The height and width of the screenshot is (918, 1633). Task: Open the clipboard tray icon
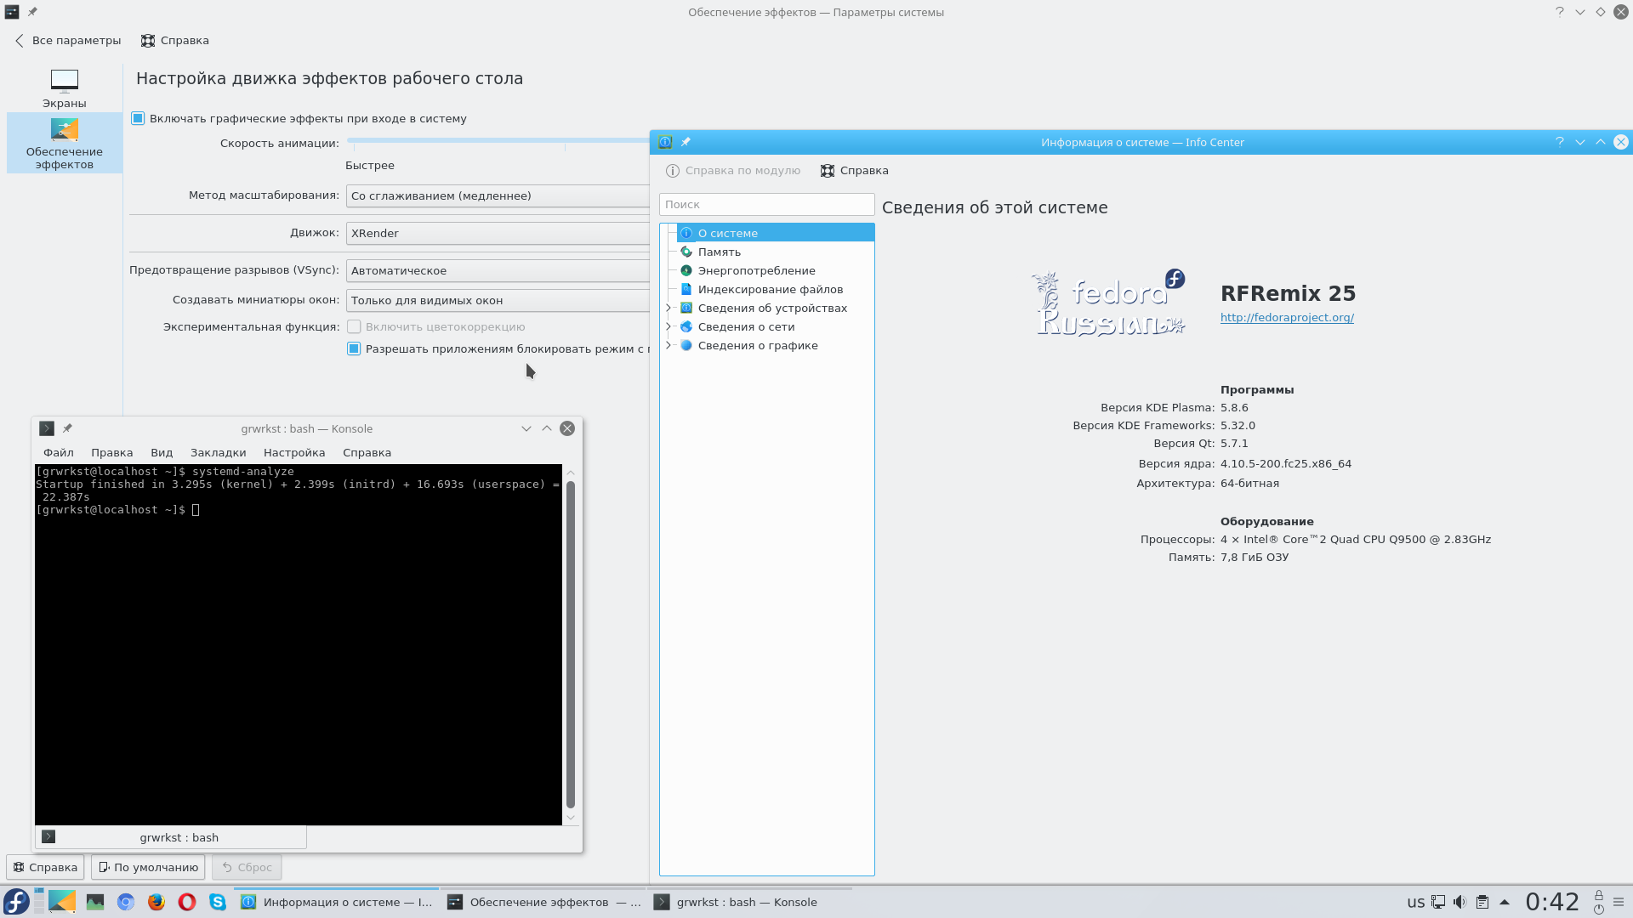click(x=1482, y=902)
